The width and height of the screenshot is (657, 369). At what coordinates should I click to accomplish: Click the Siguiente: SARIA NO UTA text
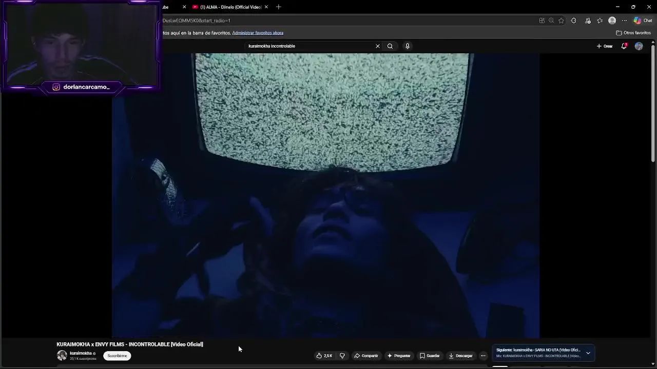[538, 350]
